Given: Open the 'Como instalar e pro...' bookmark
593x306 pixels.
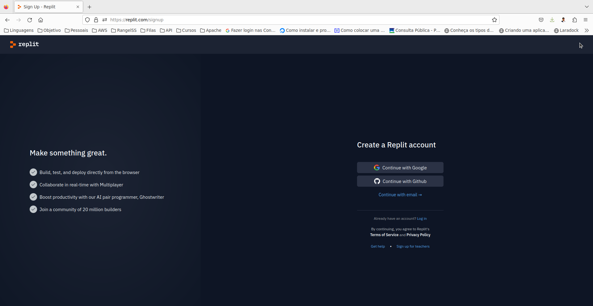Looking at the screenshot, I should coord(305,30).
